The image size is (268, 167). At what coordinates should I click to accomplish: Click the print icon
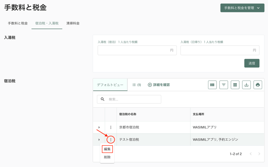click(258, 85)
